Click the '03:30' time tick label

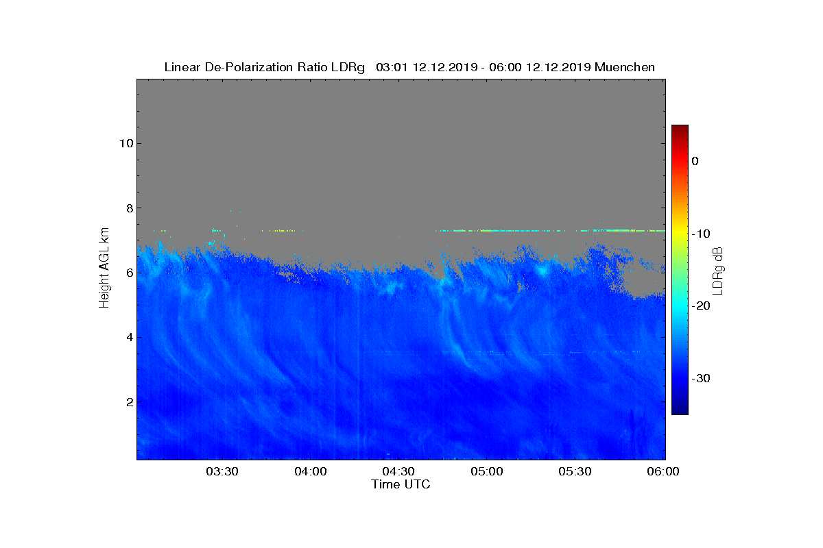click(222, 472)
